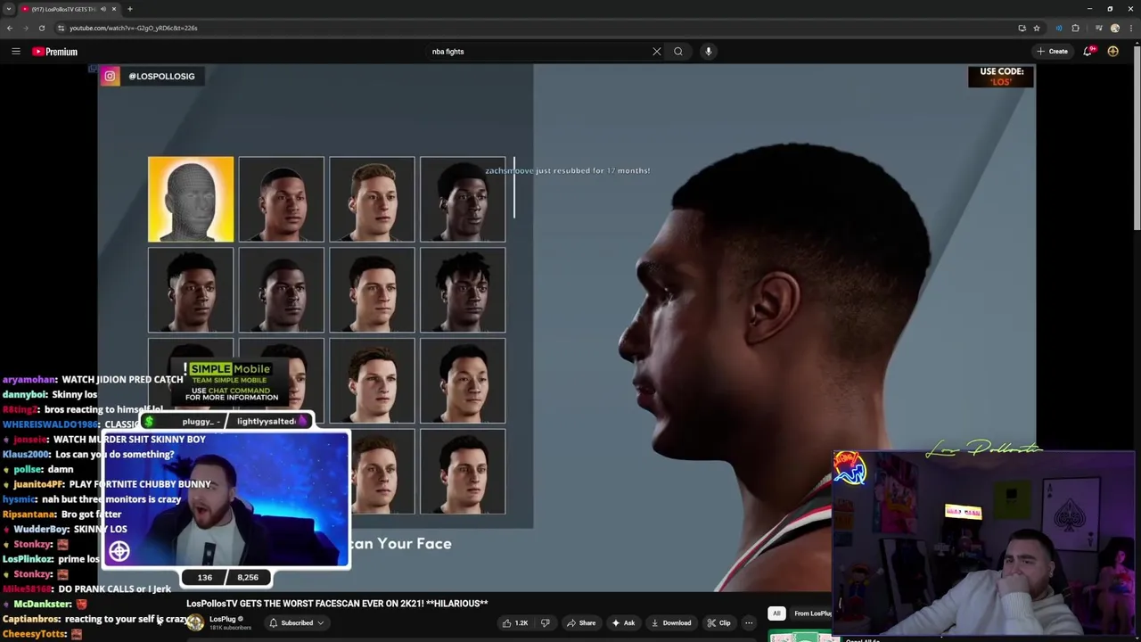Viewport: 1141px width, 642px height.
Task: Click the video player area
Action: click(x=567, y=326)
